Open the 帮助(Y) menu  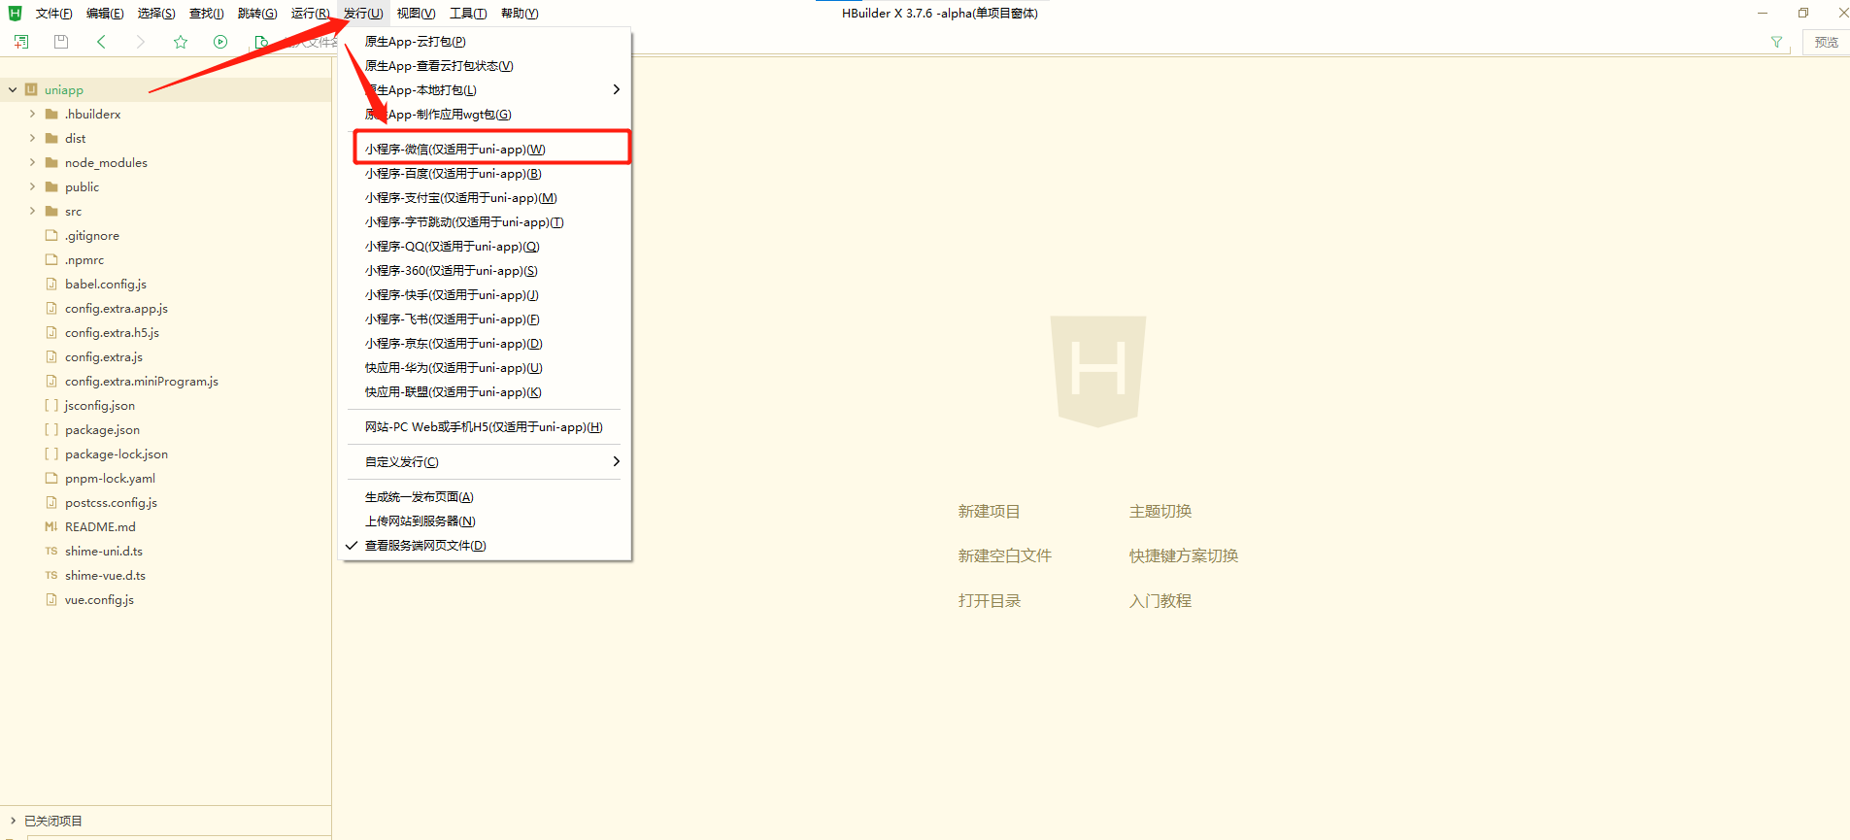point(520,14)
